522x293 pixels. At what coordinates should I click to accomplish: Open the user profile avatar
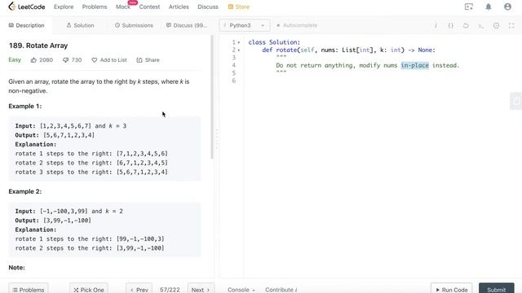(507, 7)
